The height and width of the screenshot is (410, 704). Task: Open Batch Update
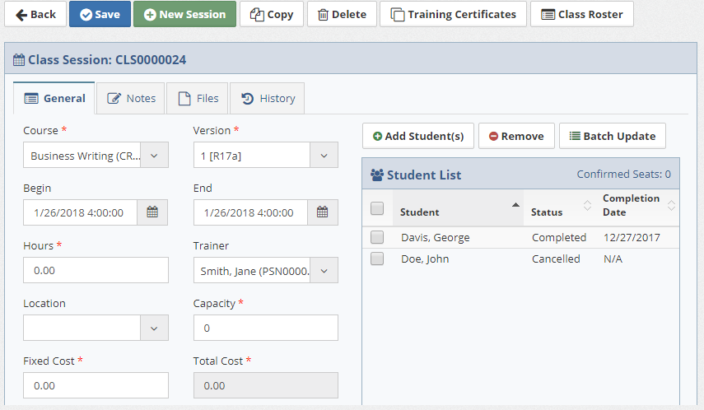(613, 136)
